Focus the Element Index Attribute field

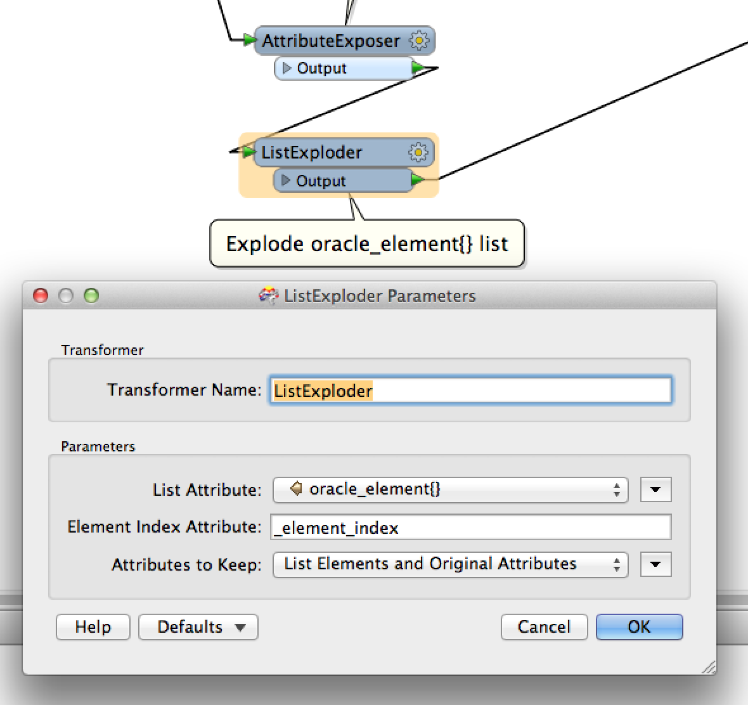pos(471,527)
